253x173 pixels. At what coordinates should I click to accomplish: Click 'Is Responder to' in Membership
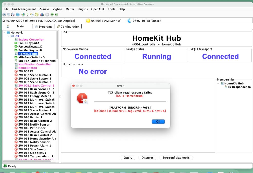pyautogui.click(x=239, y=87)
